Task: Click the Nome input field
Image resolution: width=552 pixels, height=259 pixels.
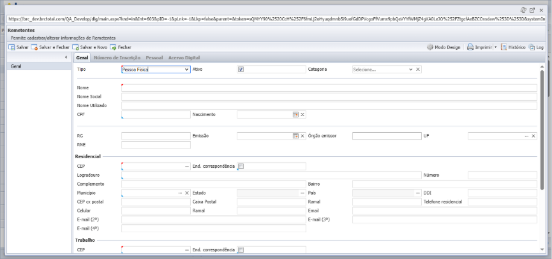Action: click(x=329, y=88)
